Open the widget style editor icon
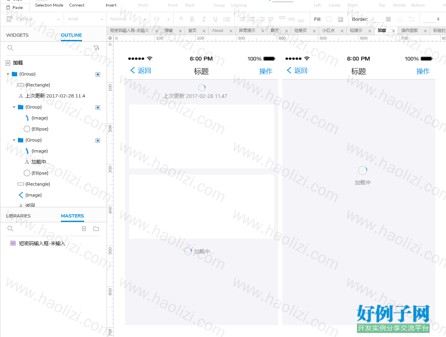Viewport: 446px width, 337px height. pos(9,19)
